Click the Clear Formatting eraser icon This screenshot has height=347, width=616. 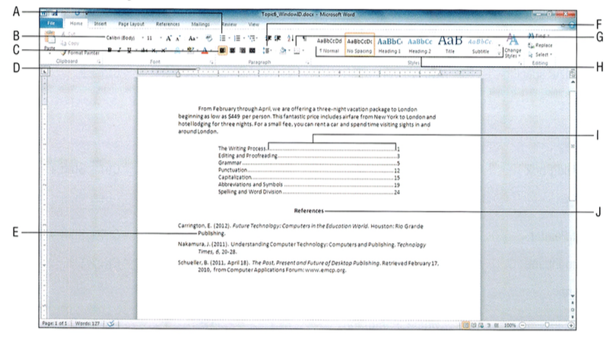point(209,38)
